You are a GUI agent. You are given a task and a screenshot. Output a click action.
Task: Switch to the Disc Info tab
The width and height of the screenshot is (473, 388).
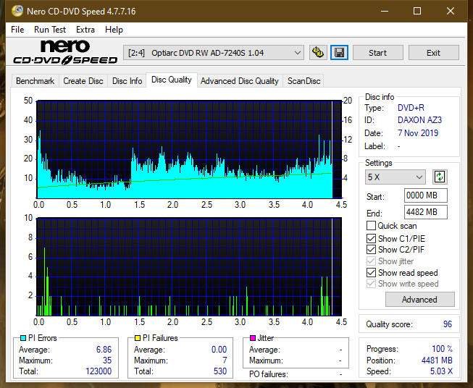[x=127, y=81]
